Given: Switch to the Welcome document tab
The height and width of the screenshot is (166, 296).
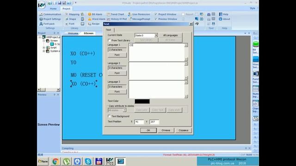Looking at the screenshot, I should point(73,33).
